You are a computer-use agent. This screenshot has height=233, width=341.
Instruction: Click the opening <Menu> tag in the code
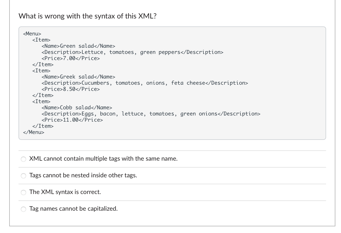click(x=32, y=34)
